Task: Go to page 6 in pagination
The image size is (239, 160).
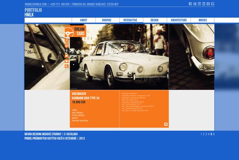Action: [213, 134]
